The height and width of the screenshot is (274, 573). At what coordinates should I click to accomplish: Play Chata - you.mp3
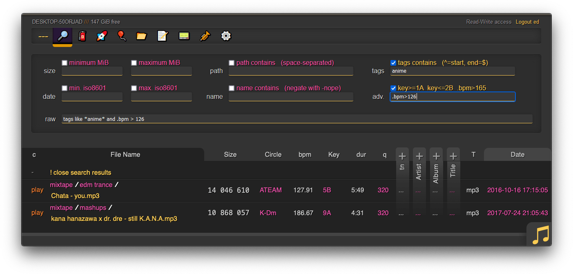pos(37,190)
